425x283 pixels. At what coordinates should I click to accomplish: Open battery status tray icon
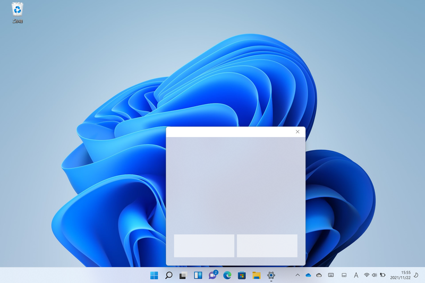point(382,275)
